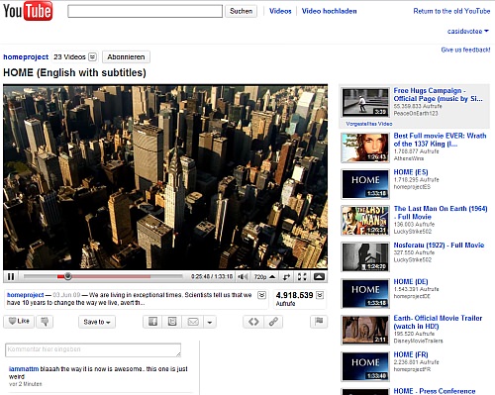Viewport: 495px width, 395px height.
Task: Open Nosferatu (1922) thumbnail
Action: tap(365, 257)
